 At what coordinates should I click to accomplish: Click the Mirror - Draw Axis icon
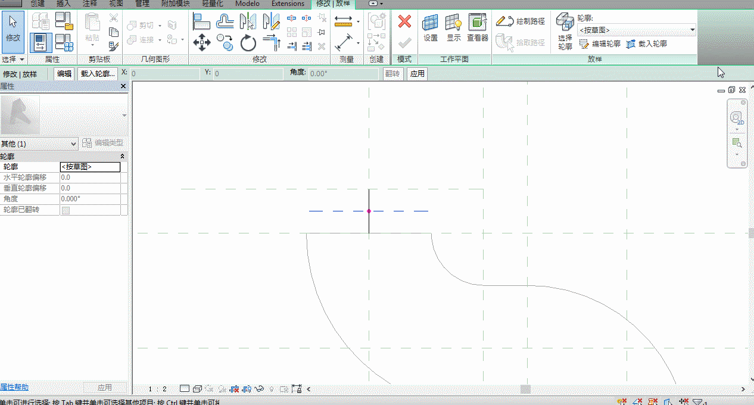pos(272,22)
